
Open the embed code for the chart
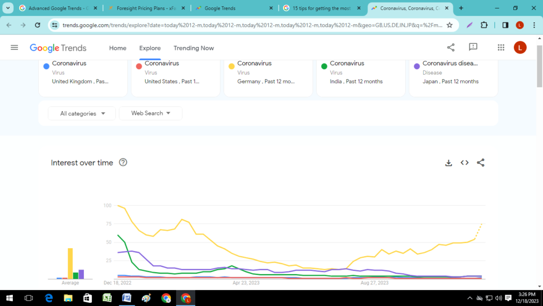pos(465,163)
